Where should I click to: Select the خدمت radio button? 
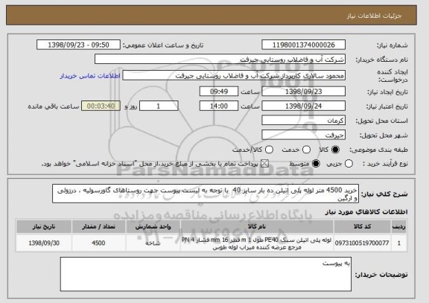pos(306,150)
